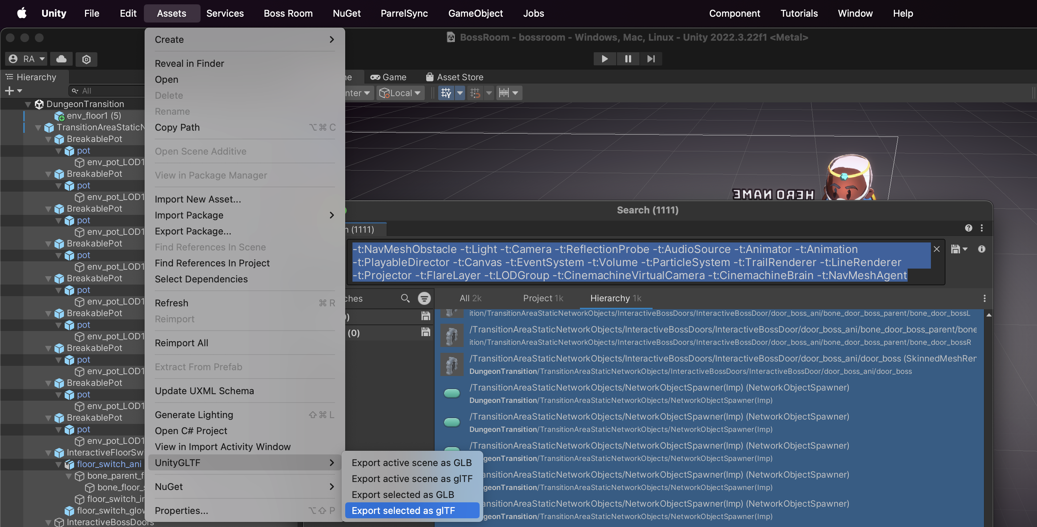Open the ruler snapping dropdown
This screenshot has width=1037, height=527.
[x=509, y=93]
